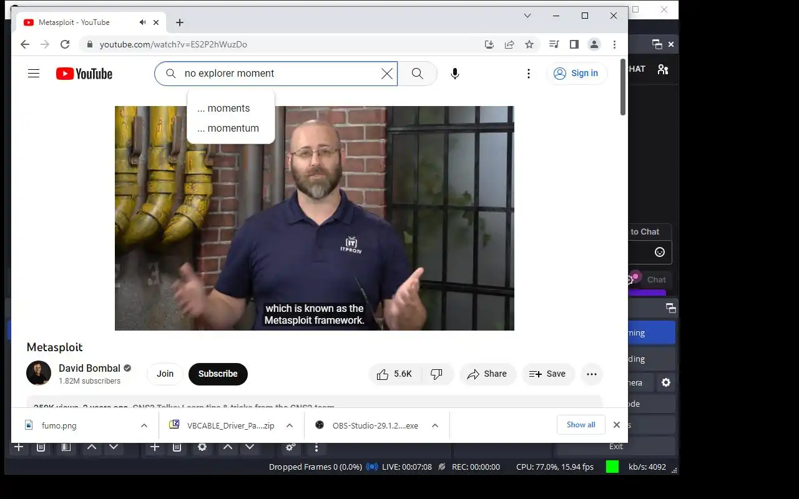Open advanced audio properties gears in OBS
Screen dimensions: 799x499
point(290,447)
